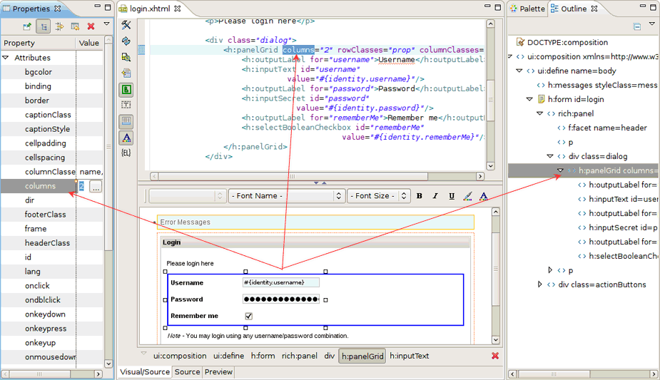Switch to Preview tab
The height and width of the screenshot is (380, 660).
coord(218,372)
